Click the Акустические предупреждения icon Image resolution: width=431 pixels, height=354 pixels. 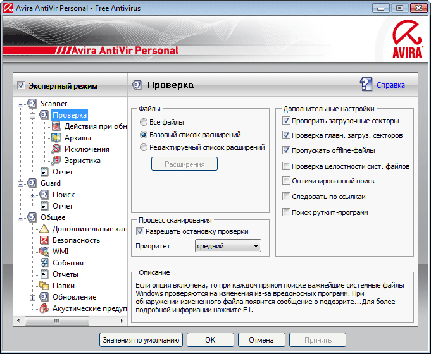44,308
